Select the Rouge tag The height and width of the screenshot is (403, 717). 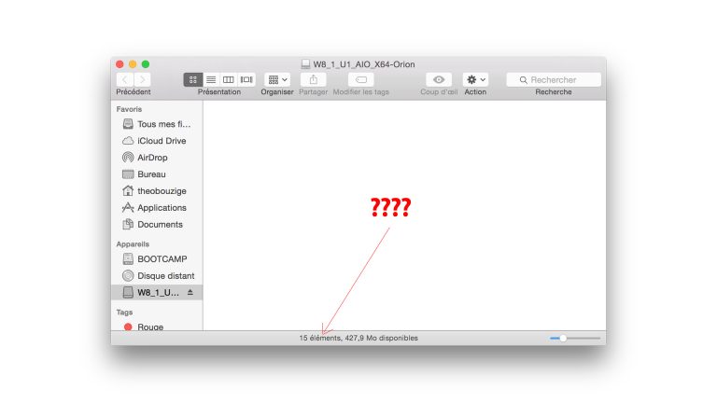click(x=157, y=327)
